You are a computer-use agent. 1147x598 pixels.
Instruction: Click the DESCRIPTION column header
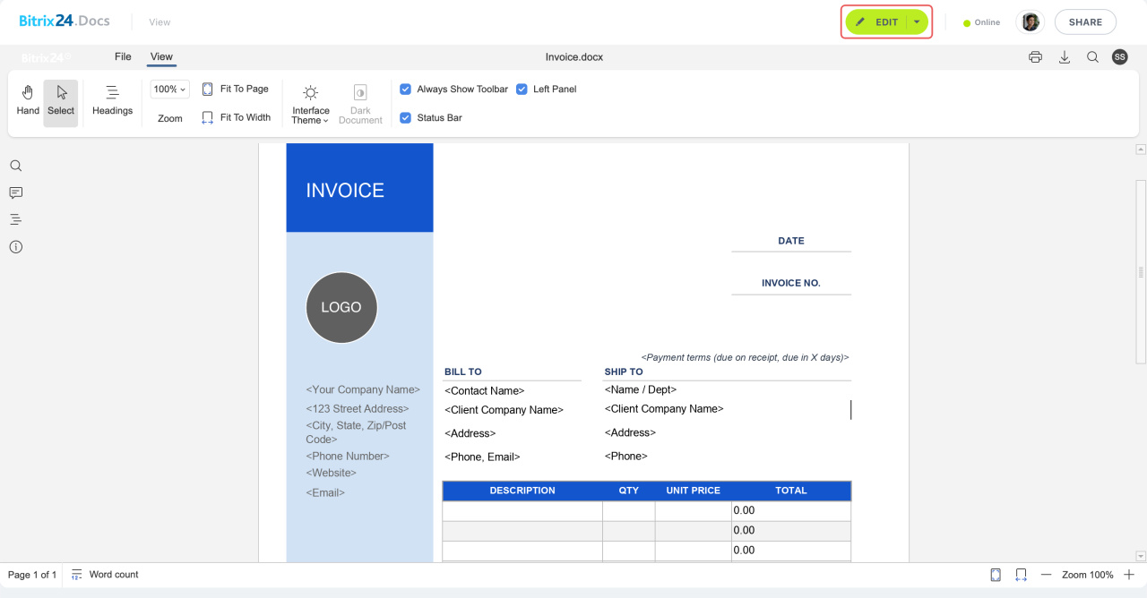pyautogui.click(x=522, y=491)
